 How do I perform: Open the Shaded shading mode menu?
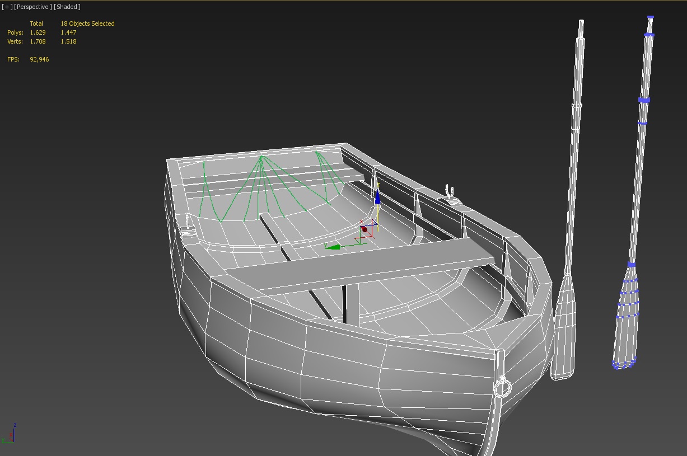click(67, 7)
